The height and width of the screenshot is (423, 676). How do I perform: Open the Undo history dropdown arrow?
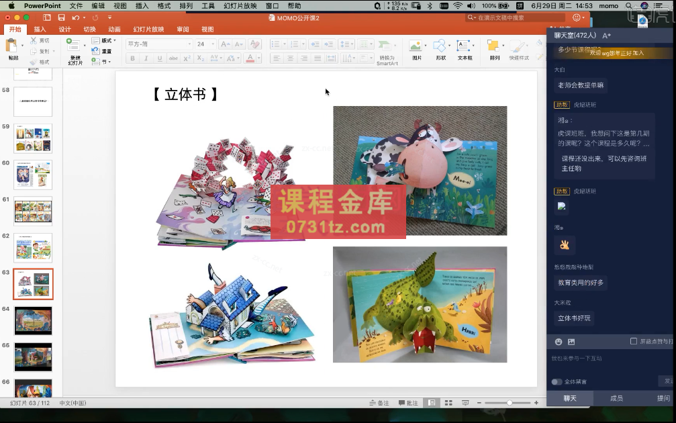[x=84, y=17]
